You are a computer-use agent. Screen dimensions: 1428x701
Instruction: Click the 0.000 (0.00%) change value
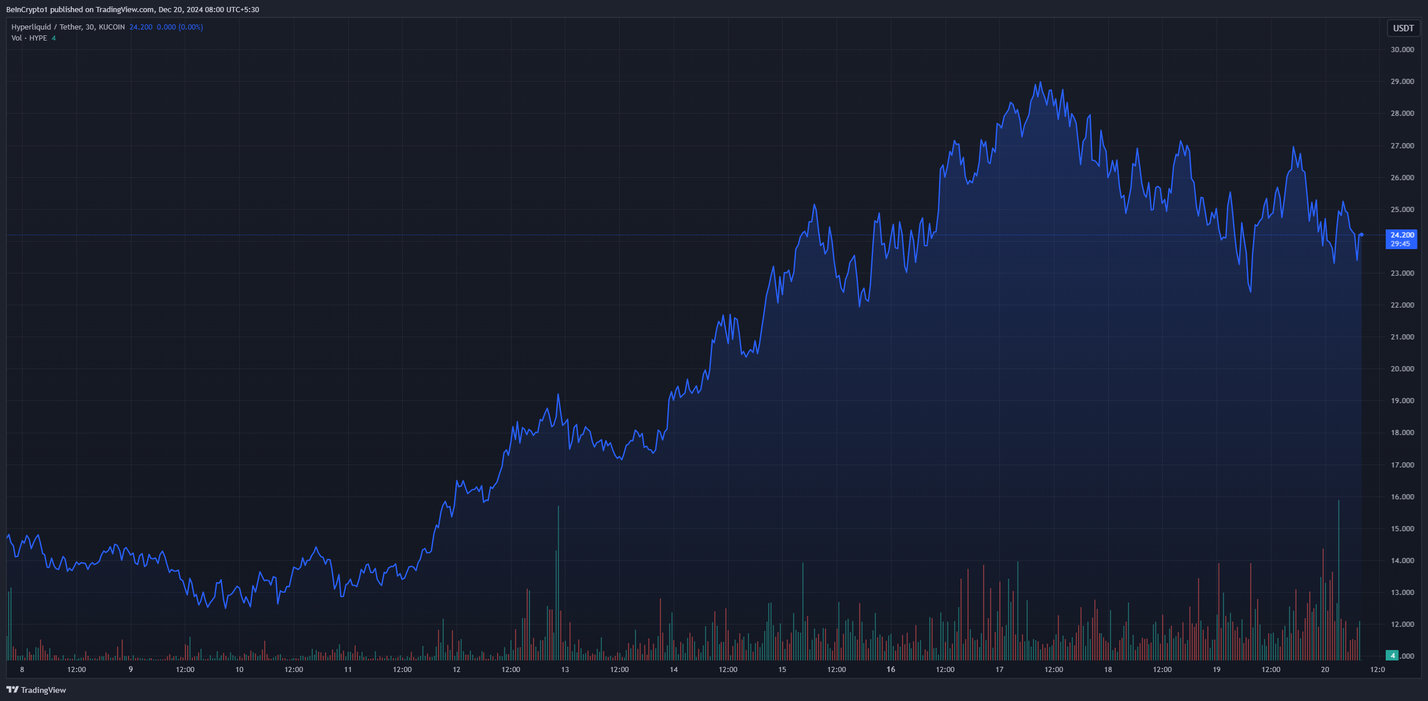coord(180,27)
